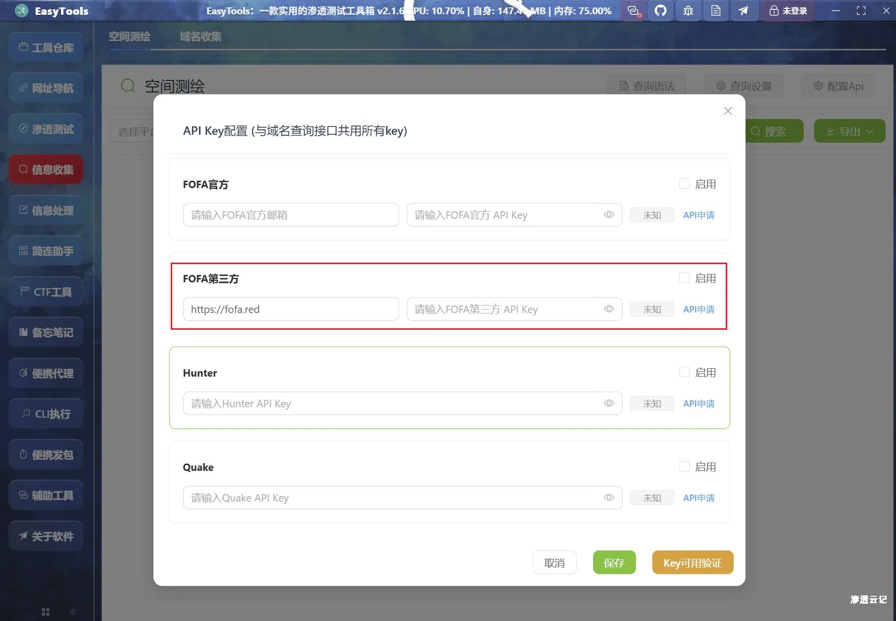Click the EasyTools logo icon
Screen dimensions: 896x621
click(x=21, y=10)
